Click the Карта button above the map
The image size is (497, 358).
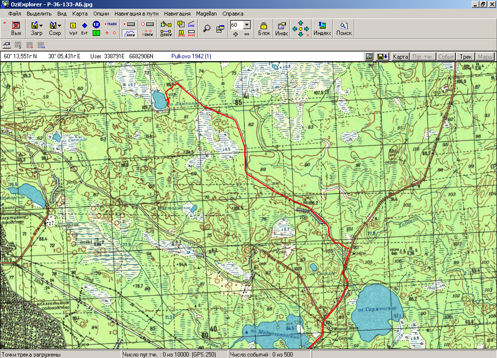coord(400,57)
